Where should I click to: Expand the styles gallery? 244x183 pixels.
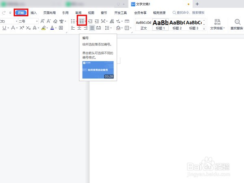(x=204, y=28)
